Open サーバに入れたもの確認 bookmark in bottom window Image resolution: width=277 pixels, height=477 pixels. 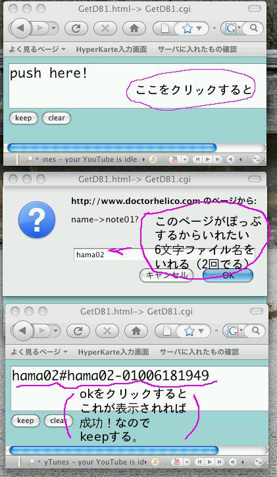click(x=199, y=352)
